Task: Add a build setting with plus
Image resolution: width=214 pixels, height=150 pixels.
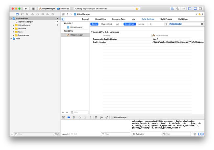Action: coord(150,24)
